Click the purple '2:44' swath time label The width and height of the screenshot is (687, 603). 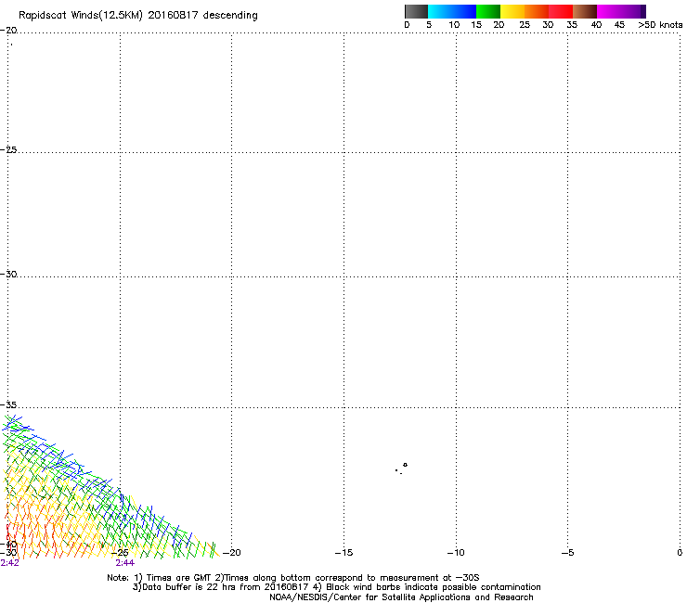[125, 563]
